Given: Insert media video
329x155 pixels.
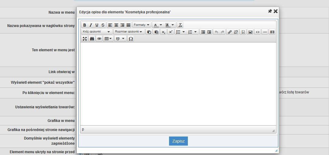Looking at the screenshot, I should point(272,32).
